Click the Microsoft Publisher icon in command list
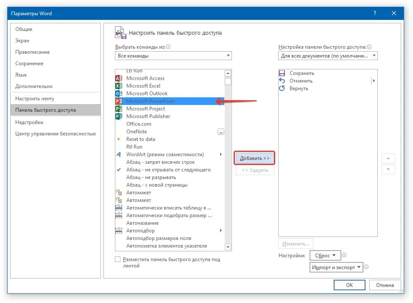The height and width of the screenshot is (303, 413). coord(119,116)
